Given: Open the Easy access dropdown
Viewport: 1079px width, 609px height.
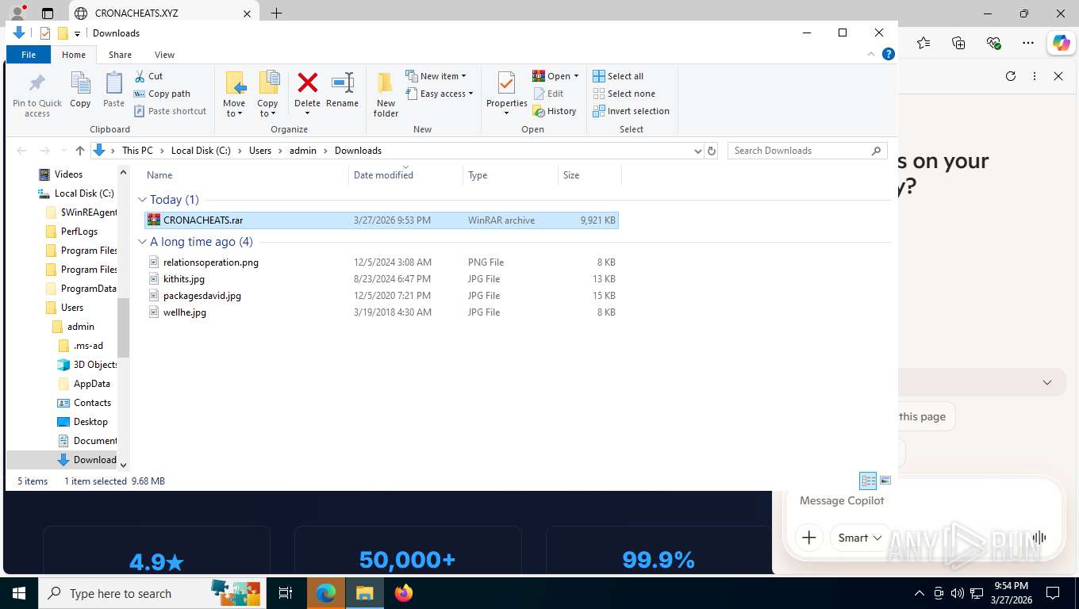Looking at the screenshot, I should coord(440,94).
